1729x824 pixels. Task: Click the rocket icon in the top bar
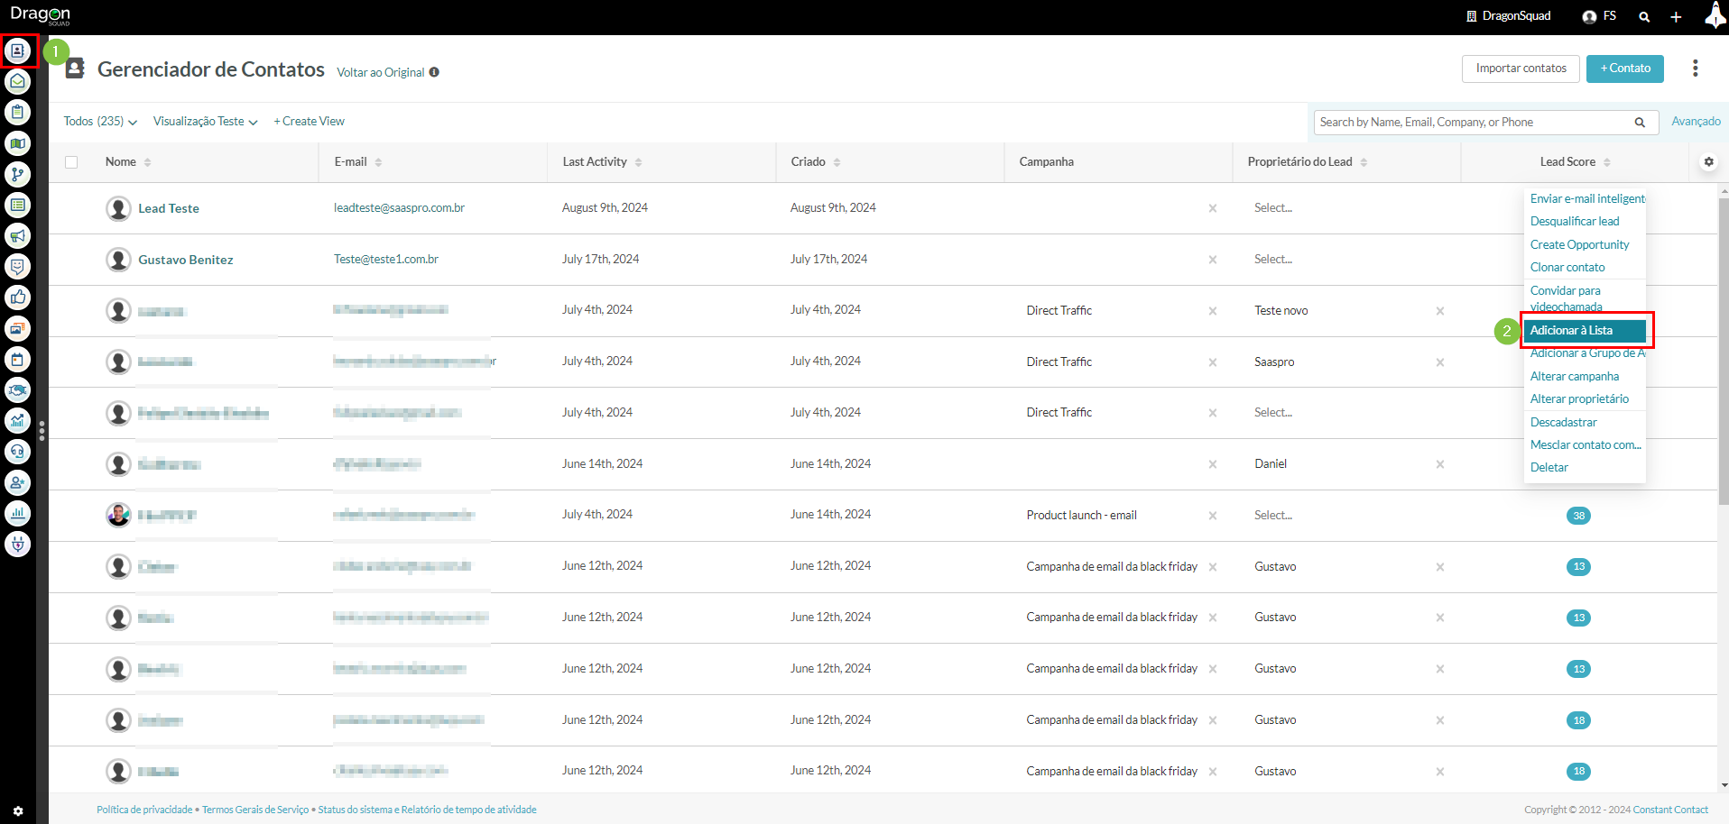point(1714,16)
